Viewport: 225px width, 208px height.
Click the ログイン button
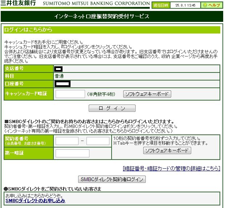(112, 108)
